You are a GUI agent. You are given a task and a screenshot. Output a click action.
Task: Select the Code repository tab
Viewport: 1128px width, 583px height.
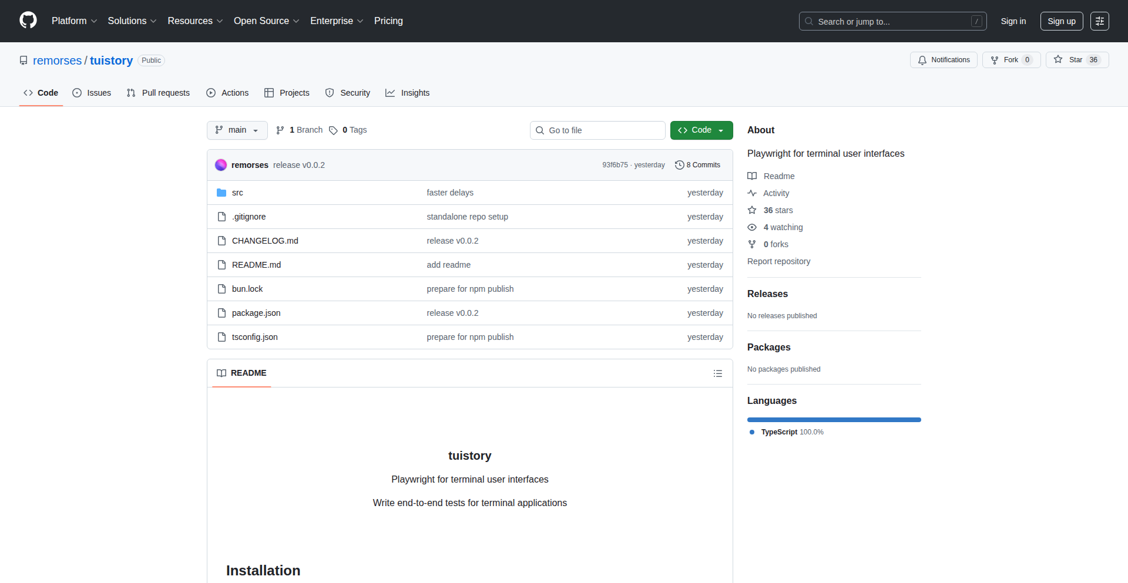click(x=41, y=93)
